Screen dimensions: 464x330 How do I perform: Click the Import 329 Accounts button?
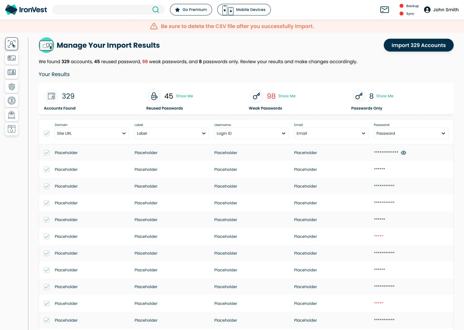click(419, 45)
